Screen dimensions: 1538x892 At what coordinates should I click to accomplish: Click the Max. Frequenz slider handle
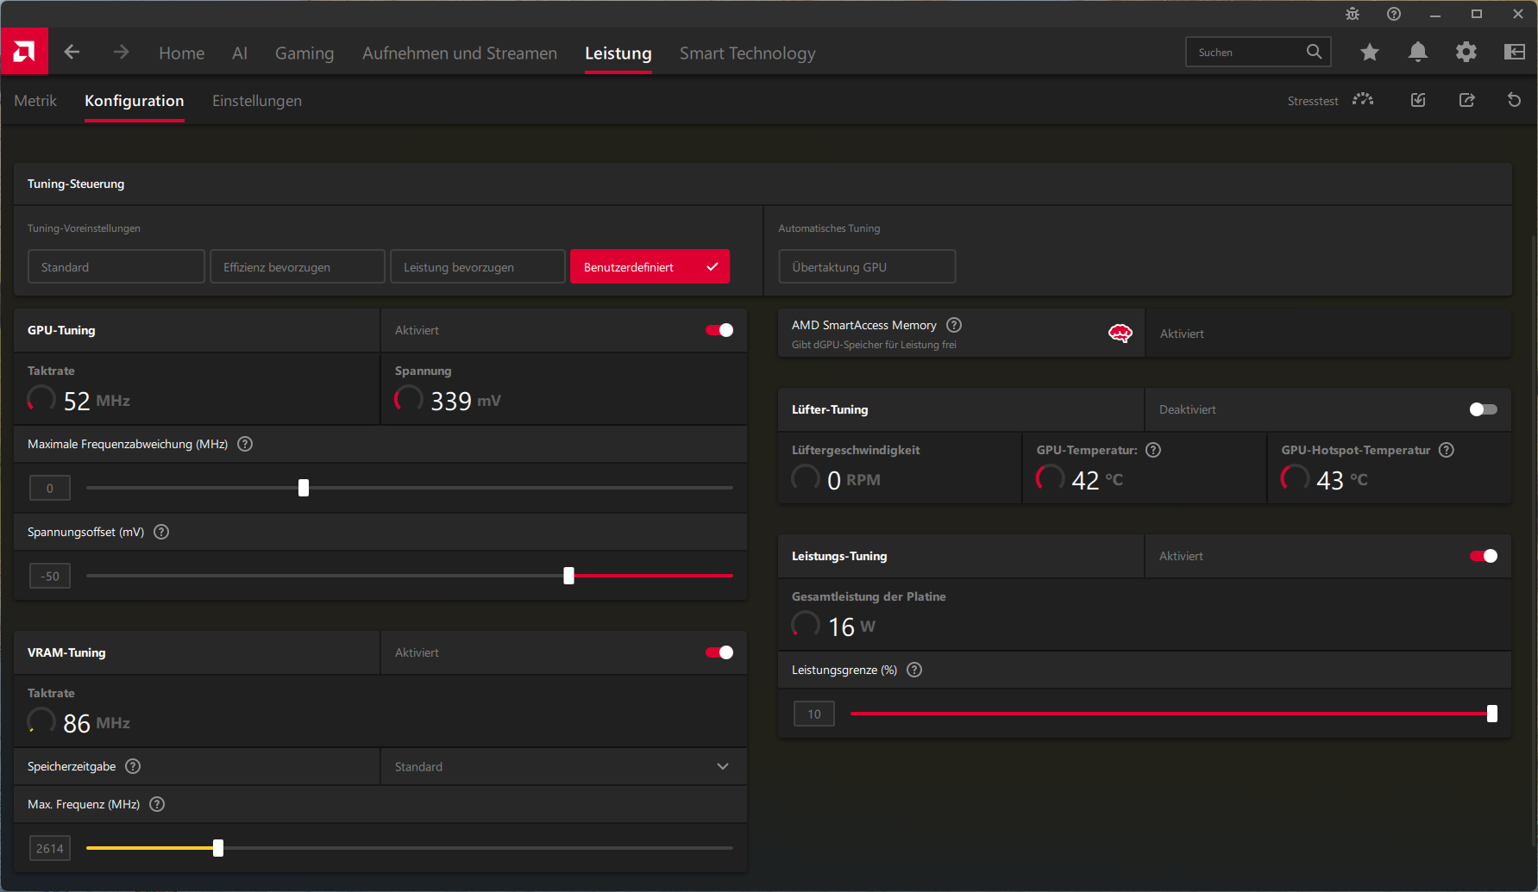pyautogui.click(x=218, y=848)
